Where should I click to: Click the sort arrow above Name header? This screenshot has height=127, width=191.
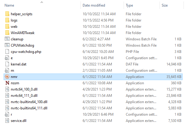[x=41, y=2]
